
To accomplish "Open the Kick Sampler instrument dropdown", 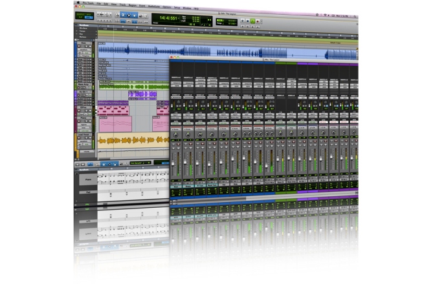I will pyautogui.click(x=140, y=163).
